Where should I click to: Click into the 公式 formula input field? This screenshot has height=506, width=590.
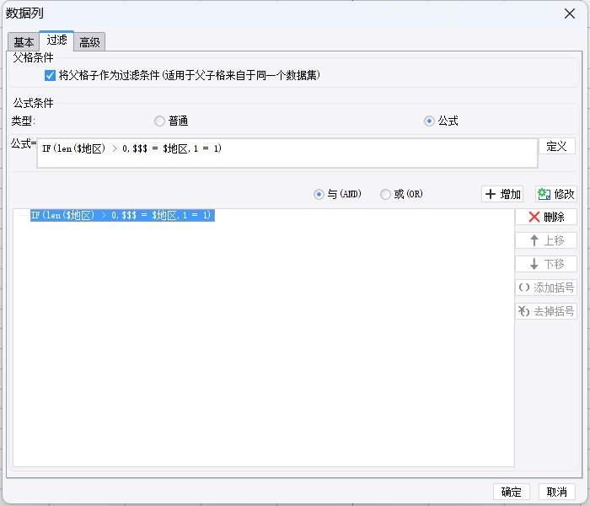[x=287, y=153]
